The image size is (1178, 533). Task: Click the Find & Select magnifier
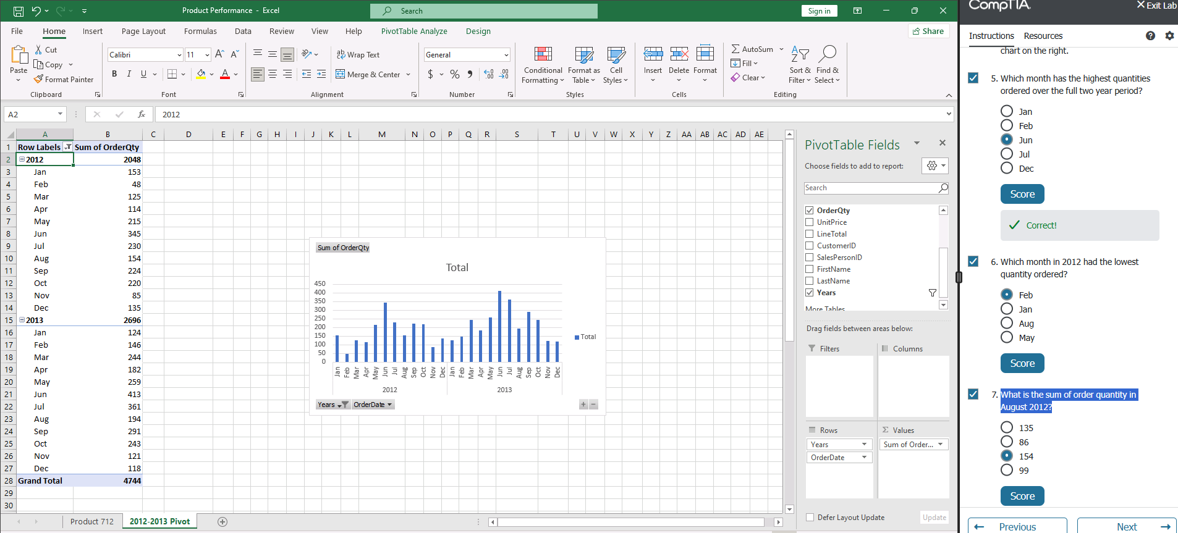tap(827, 54)
